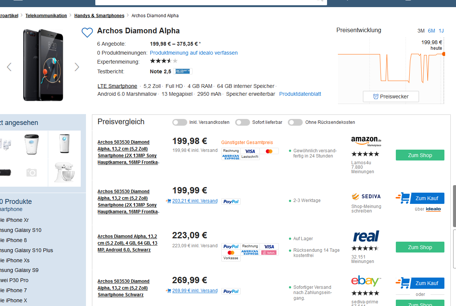Open the Amazon Marketplace shop logo
This screenshot has height=306, width=456.
pos(366,141)
